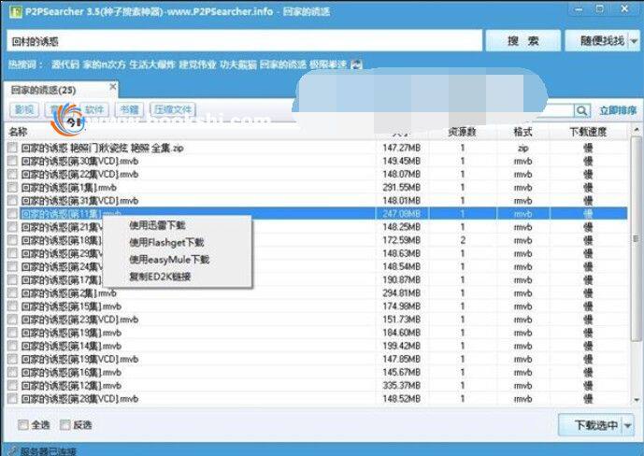Select the row 第16集.rmvb
The width and height of the screenshot is (644, 456).
click(x=317, y=372)
